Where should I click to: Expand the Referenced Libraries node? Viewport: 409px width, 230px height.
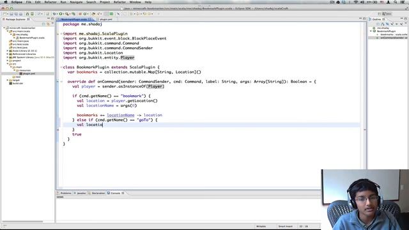click(8, 54)
